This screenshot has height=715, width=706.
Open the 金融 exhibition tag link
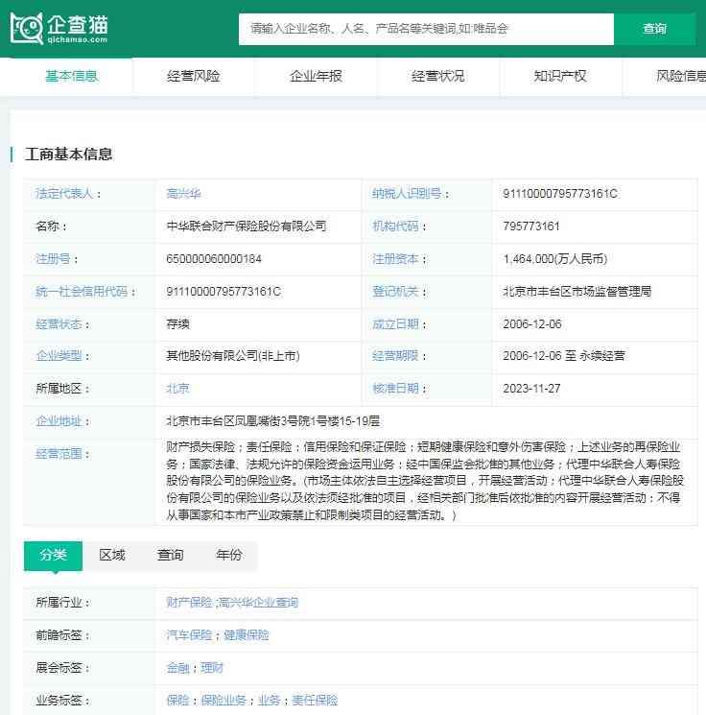(x=177, y=668)
